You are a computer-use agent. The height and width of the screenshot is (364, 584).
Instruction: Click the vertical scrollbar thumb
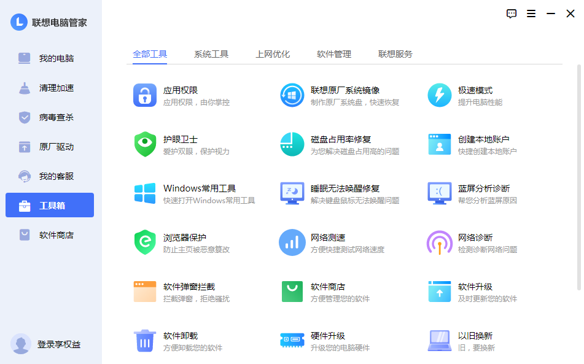point(579,177)
